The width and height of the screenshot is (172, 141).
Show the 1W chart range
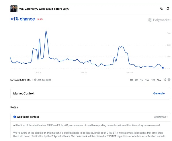(x=147, y=80)
